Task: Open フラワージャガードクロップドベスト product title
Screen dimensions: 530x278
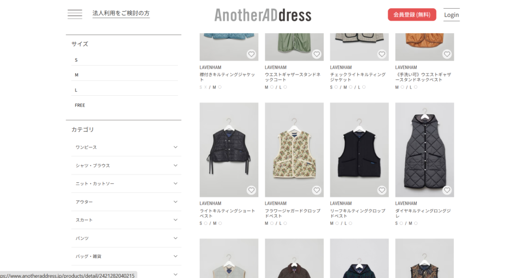Action: click(x=292, y=213)
